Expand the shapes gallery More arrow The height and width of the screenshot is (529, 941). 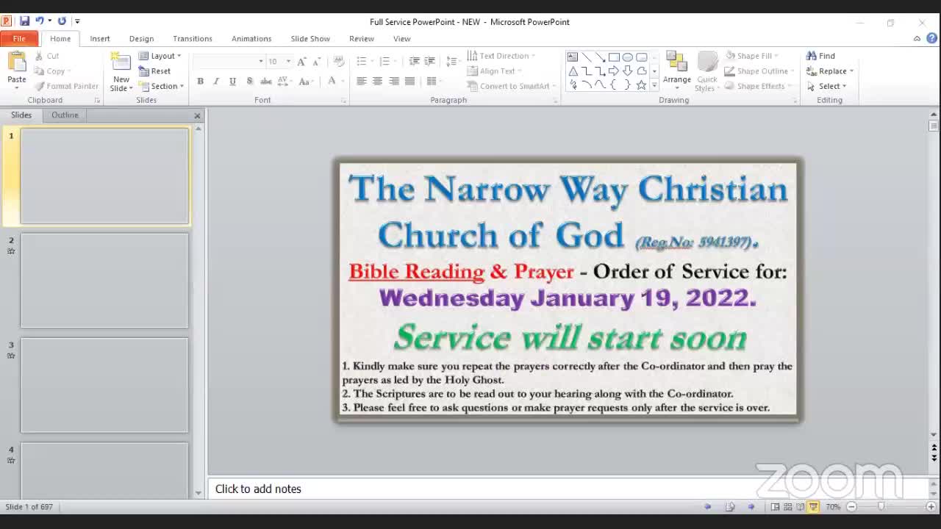(654, 86)
